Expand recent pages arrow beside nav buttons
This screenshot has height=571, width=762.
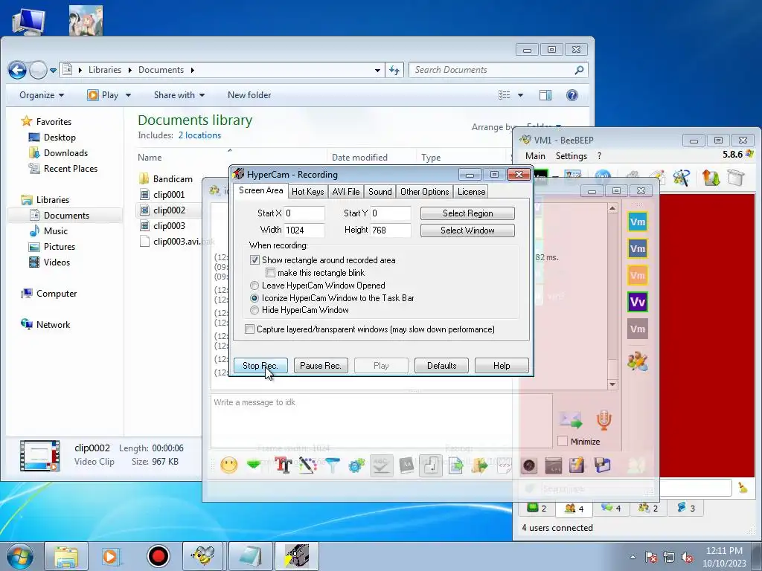point(53,71)
